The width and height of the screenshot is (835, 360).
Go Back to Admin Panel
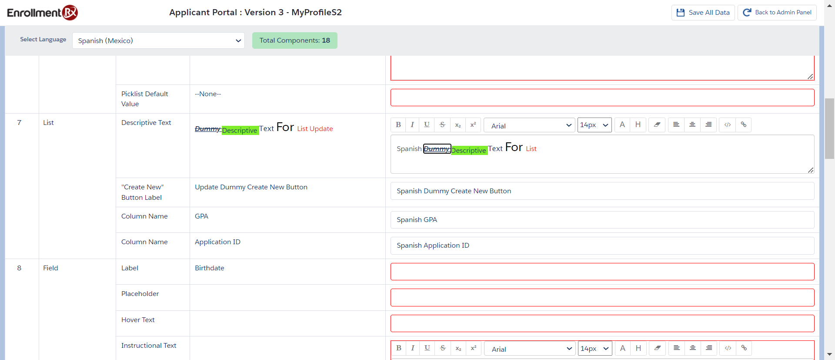point(777,13)
